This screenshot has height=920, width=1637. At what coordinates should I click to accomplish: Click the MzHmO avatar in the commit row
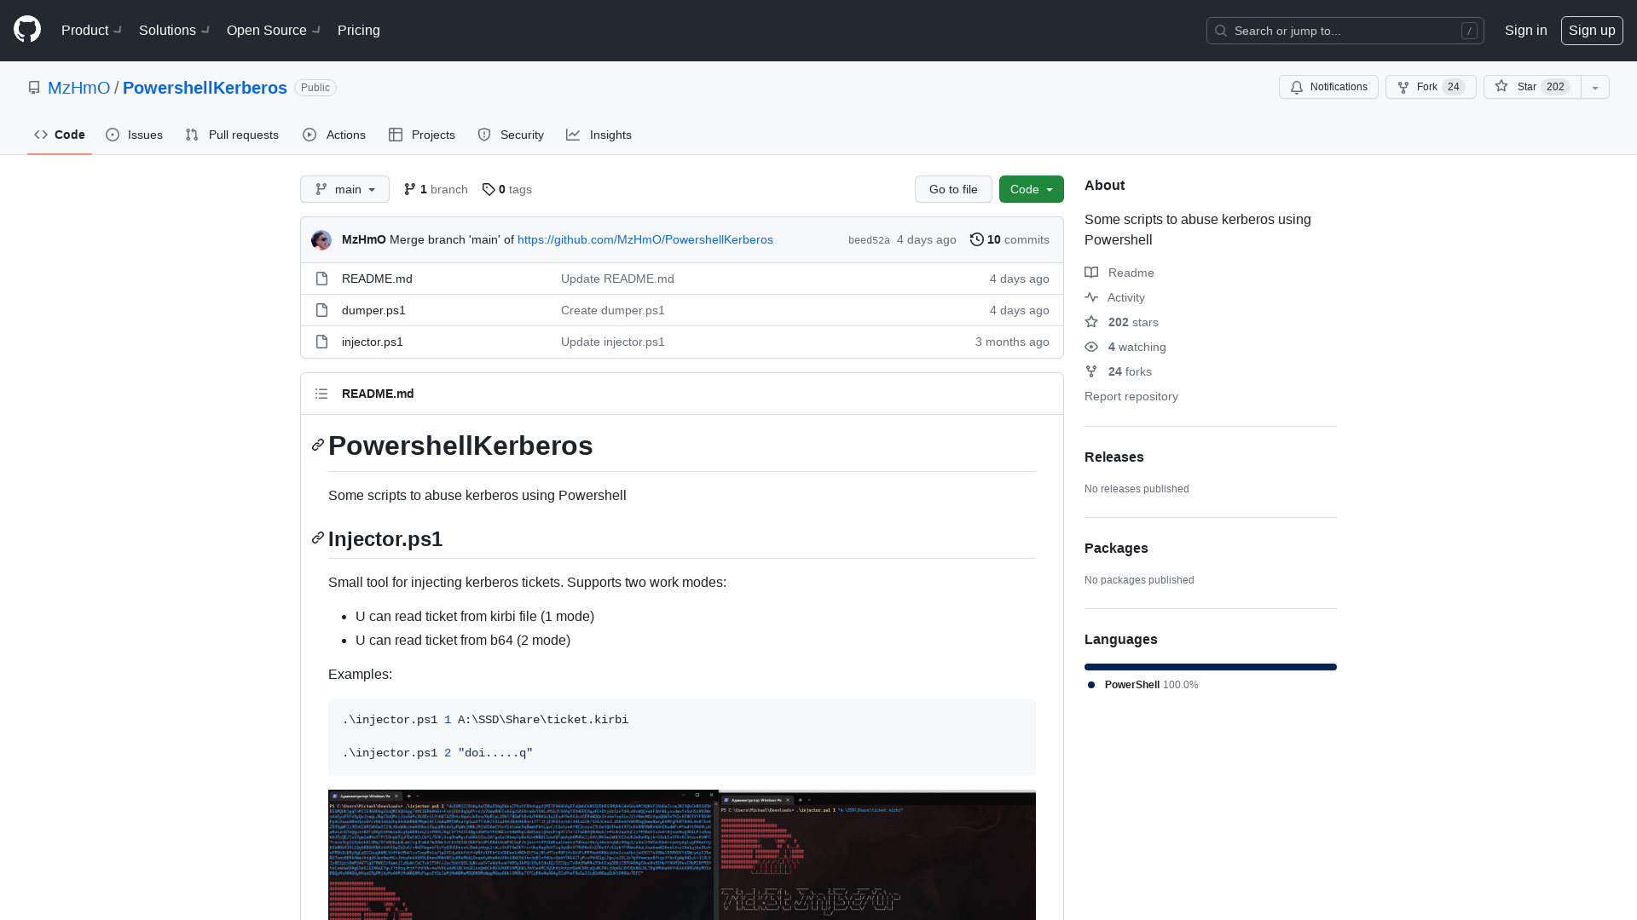point(321,240)
